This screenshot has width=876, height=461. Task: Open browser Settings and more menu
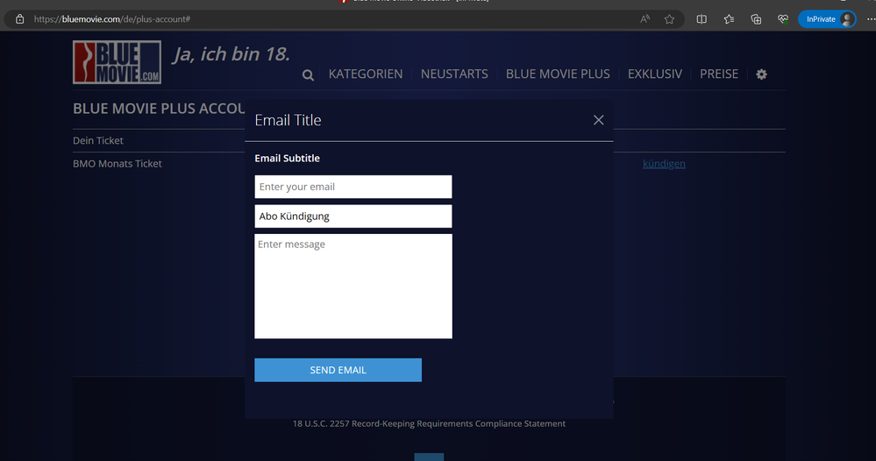(871, 19)
